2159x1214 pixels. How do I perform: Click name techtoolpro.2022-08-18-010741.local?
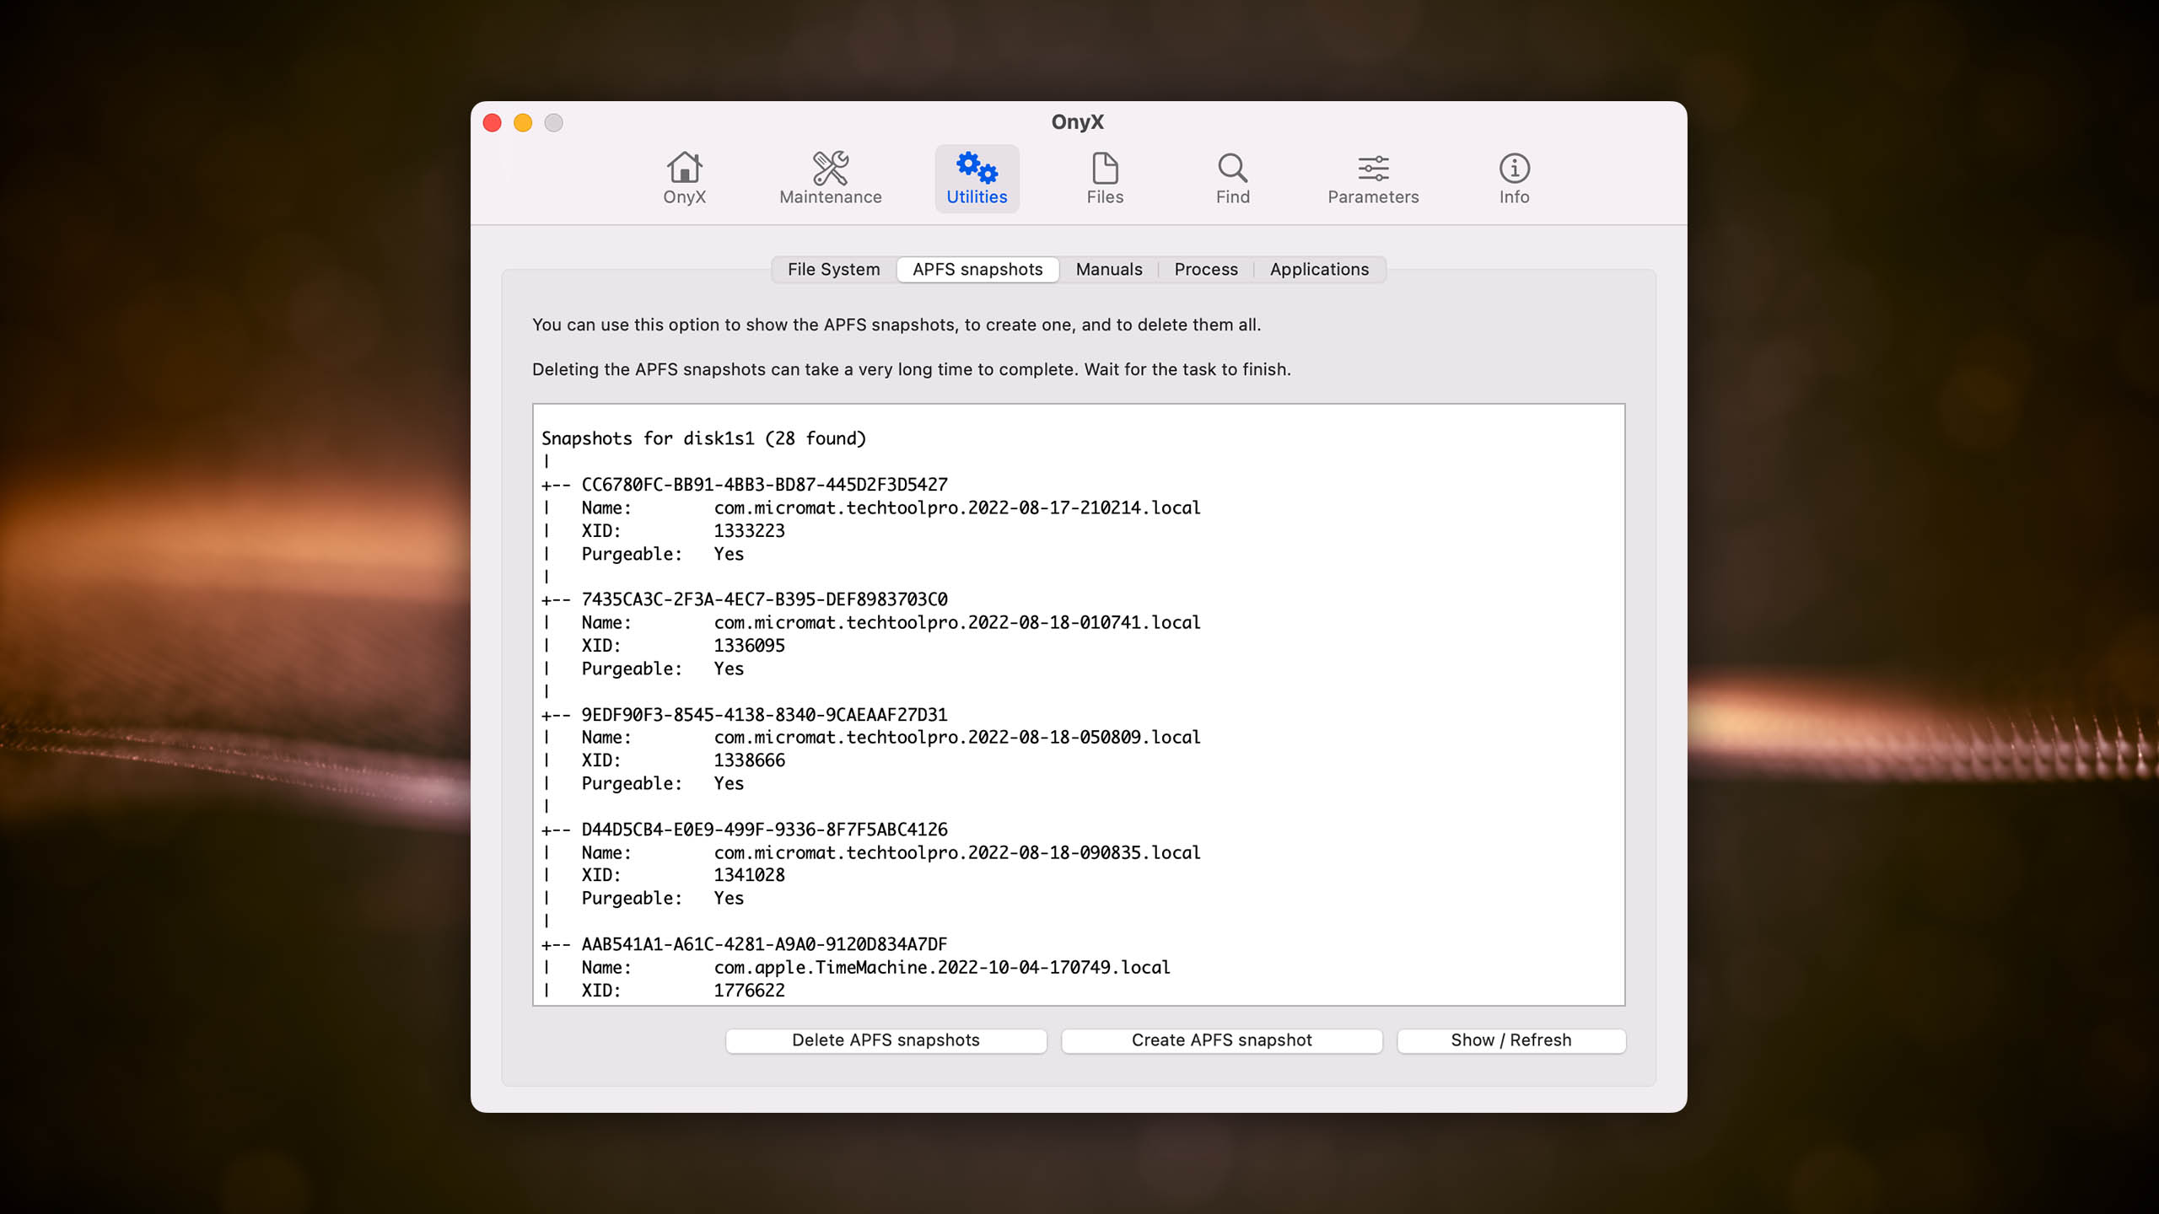[x=957, y=622]
